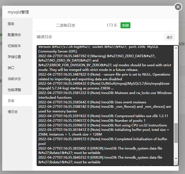Click the first ERROR ibdata1 log line
The width and height of the screenshot is (185, 174).
[100, 150]
